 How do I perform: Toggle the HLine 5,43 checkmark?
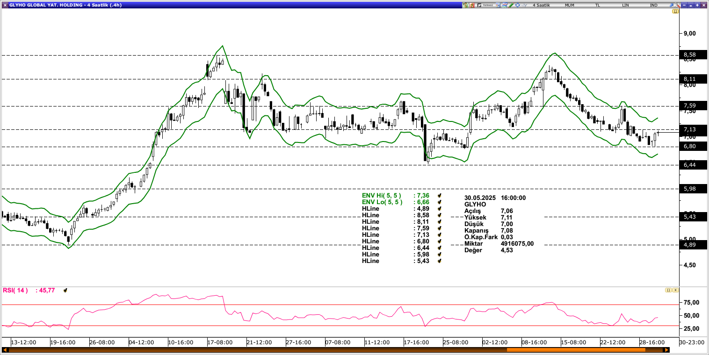click(440, 261)
